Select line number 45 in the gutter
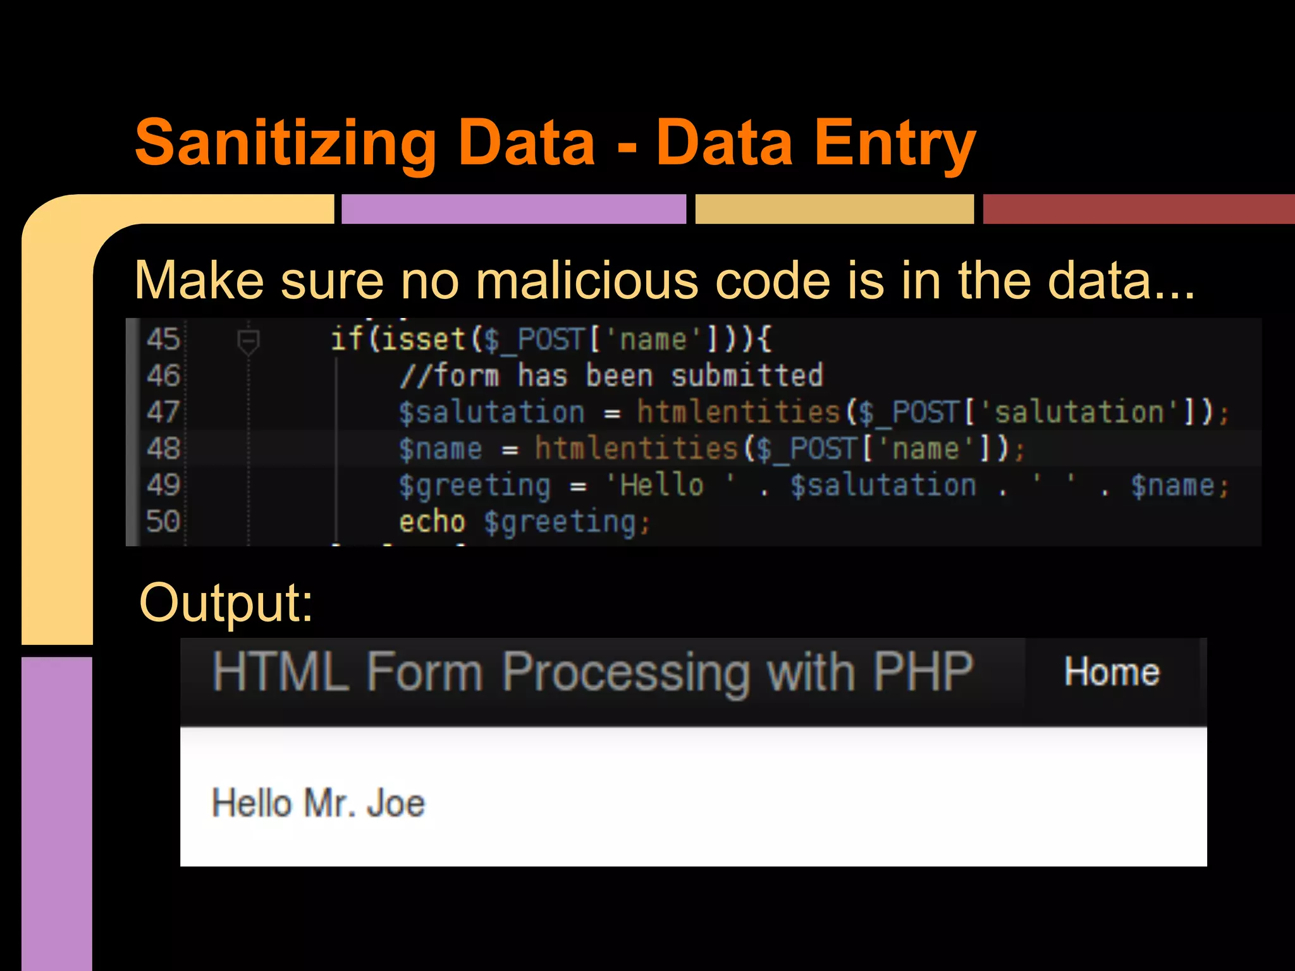Image resolution: width=1295 pixels, height=971 pixels. pos(163,339)
